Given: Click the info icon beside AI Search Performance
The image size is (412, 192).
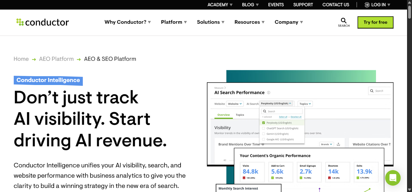Looking at the screenshot, I should point(269,93).
